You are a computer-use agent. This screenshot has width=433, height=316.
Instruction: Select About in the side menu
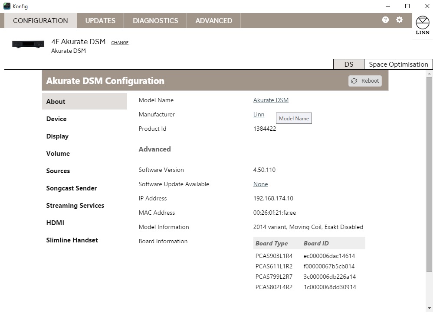pos(85,102)
